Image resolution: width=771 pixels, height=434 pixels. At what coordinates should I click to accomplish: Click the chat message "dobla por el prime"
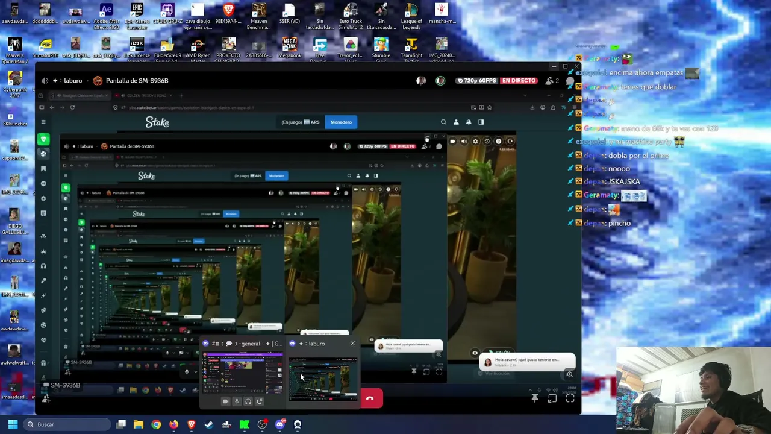638,156
